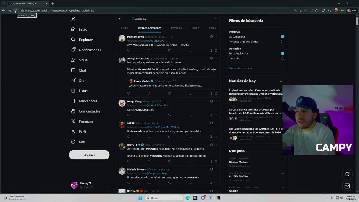Switch to the Arriba tab

click(124, 28)
